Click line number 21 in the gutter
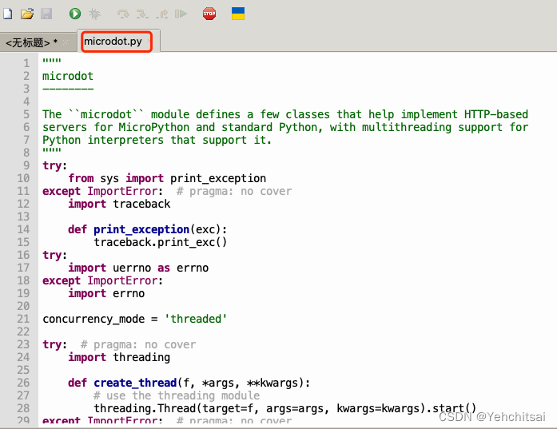 [x=23, y=319]
